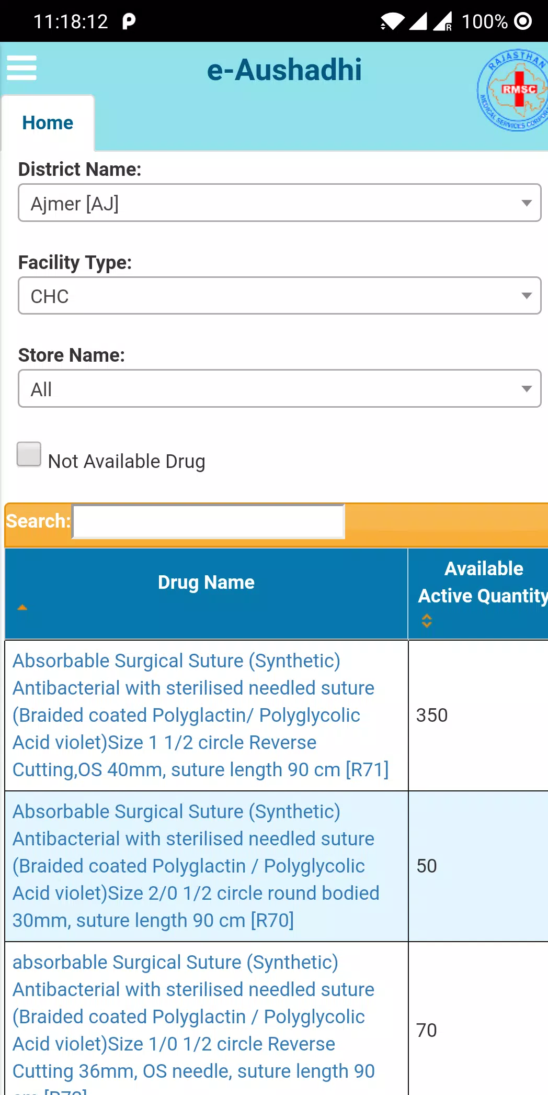Tap the e-Aushadhi title text
Screen dimensions: 548x1095
pos(284,70)
